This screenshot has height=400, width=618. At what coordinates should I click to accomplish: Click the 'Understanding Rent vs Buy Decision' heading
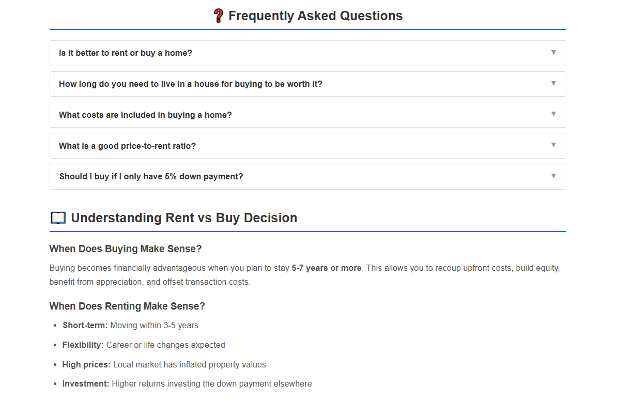click(x=183, y=218)
